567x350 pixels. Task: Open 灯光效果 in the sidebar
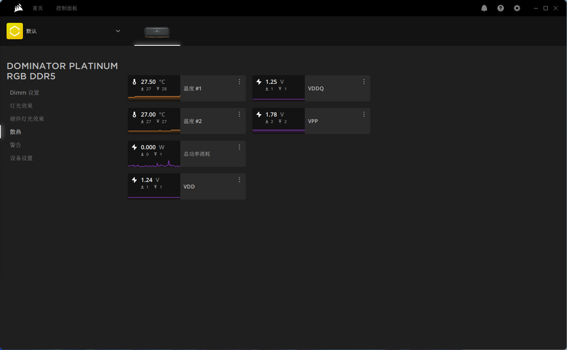[22, 106]
